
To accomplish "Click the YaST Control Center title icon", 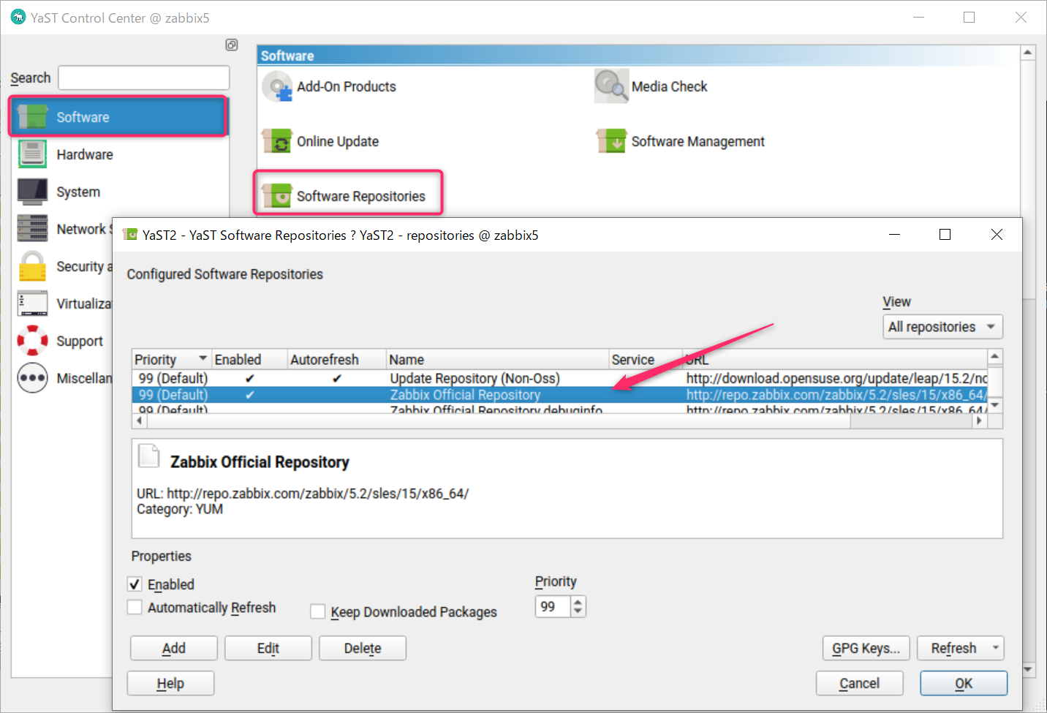I will [18, 17].
